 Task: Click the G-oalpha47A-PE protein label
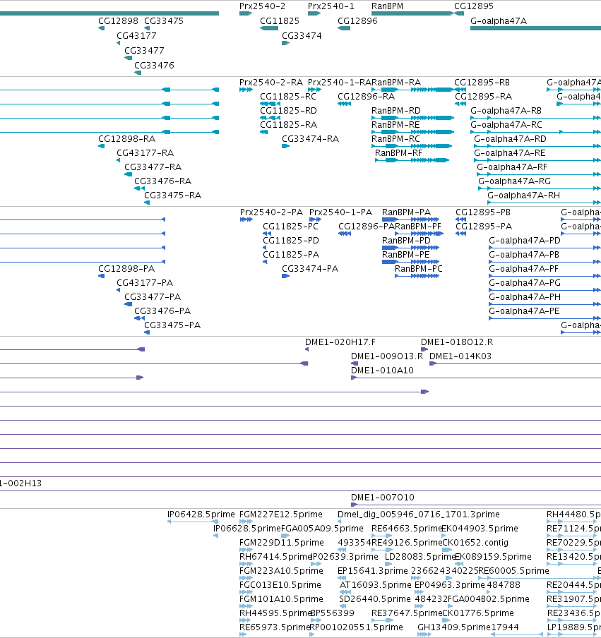pos(524,311)
